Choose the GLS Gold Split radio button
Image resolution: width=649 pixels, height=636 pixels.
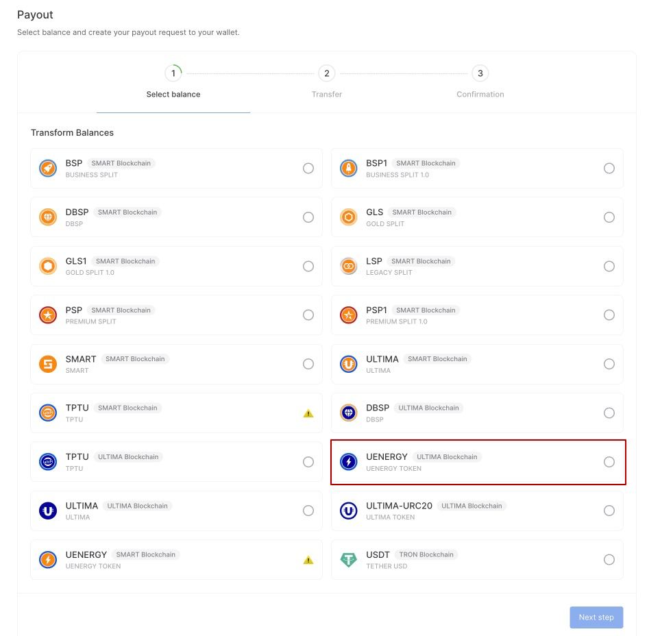coord(609,217)
